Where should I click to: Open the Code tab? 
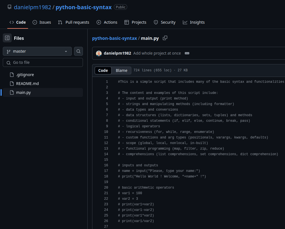point(18,22)
